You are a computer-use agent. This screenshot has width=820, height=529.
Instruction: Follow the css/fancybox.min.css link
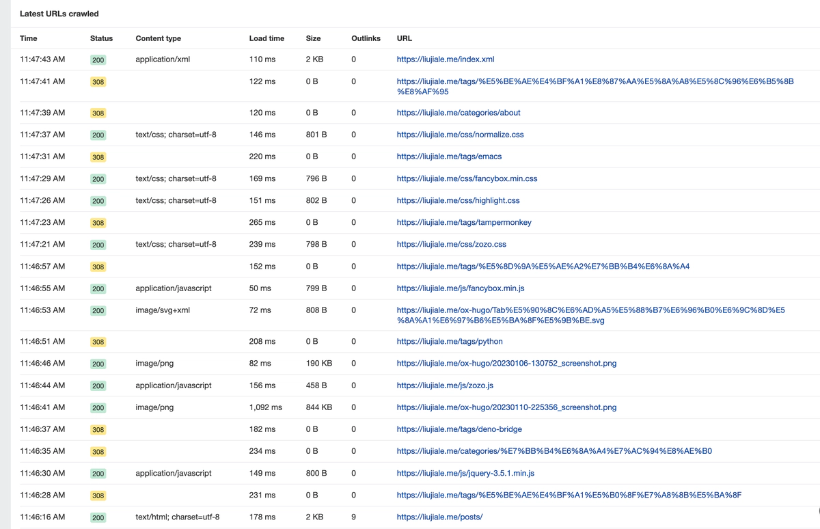467,178
